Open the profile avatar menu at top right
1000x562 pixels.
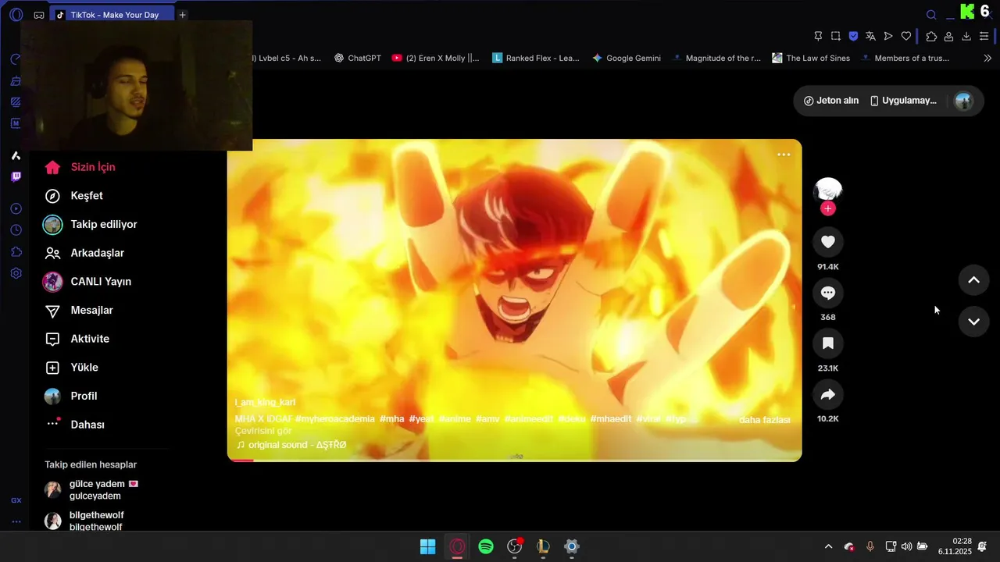tap(963, 101)
